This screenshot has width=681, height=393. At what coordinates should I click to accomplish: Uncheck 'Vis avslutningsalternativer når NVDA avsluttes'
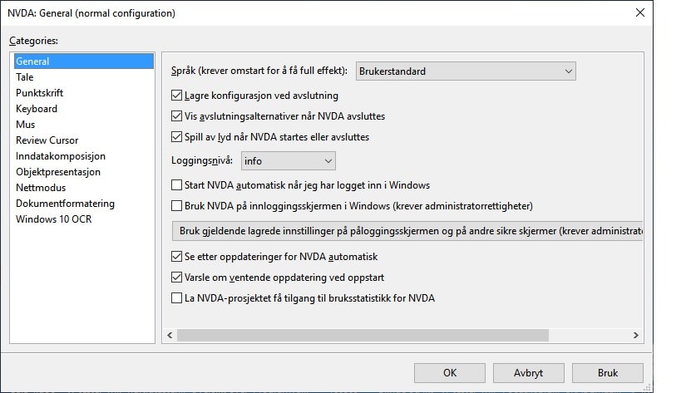pos(176,116)
